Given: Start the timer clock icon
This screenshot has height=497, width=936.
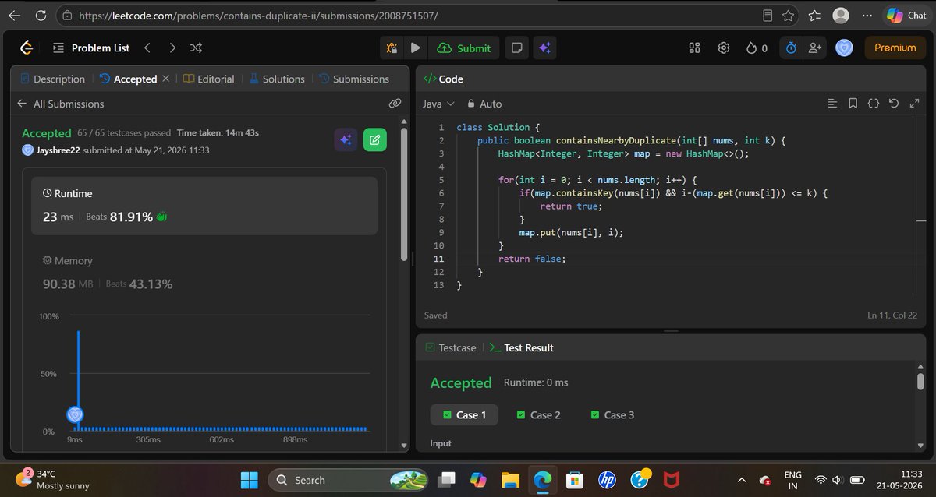Looking at the screenshot, I should [x=791, y=48].
